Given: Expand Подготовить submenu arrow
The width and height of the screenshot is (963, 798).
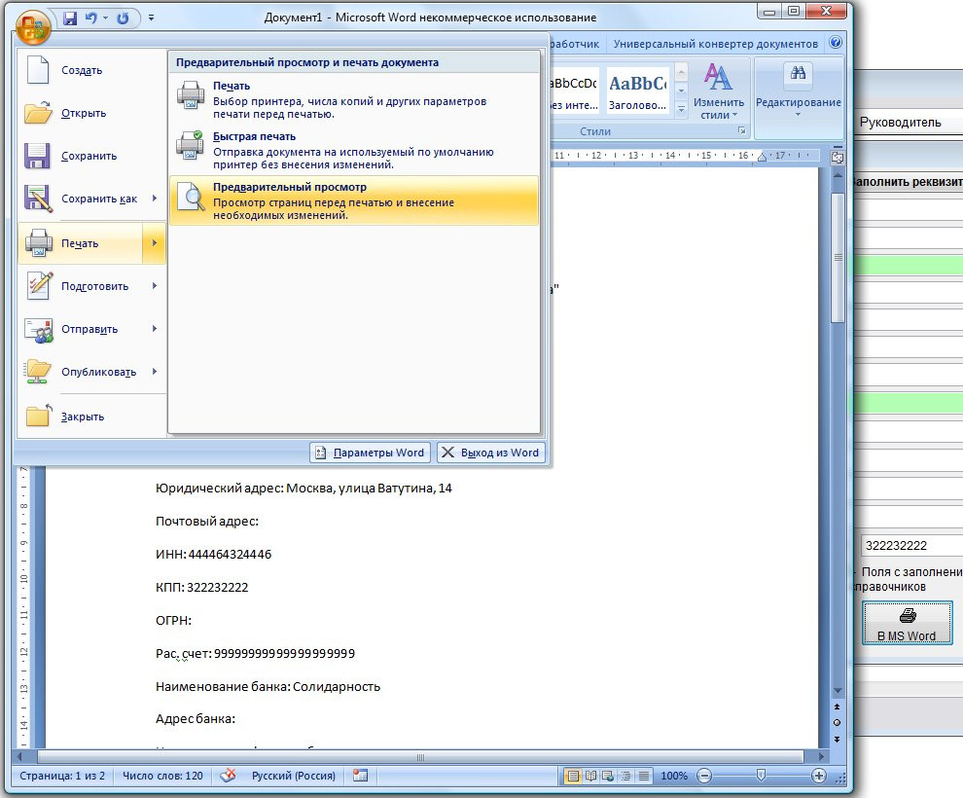Looking at the screenshot, I should point(154,286).
